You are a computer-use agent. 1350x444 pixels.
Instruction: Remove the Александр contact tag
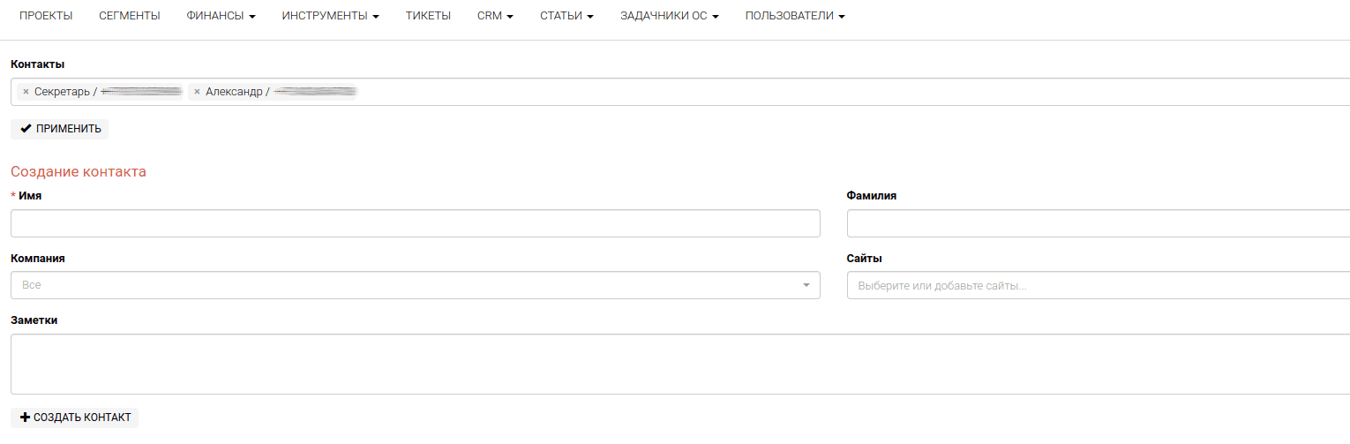click(x=197, y=92)
